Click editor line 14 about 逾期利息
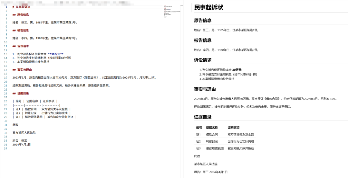Screen dimensions: 348x178 click(42, 58)
